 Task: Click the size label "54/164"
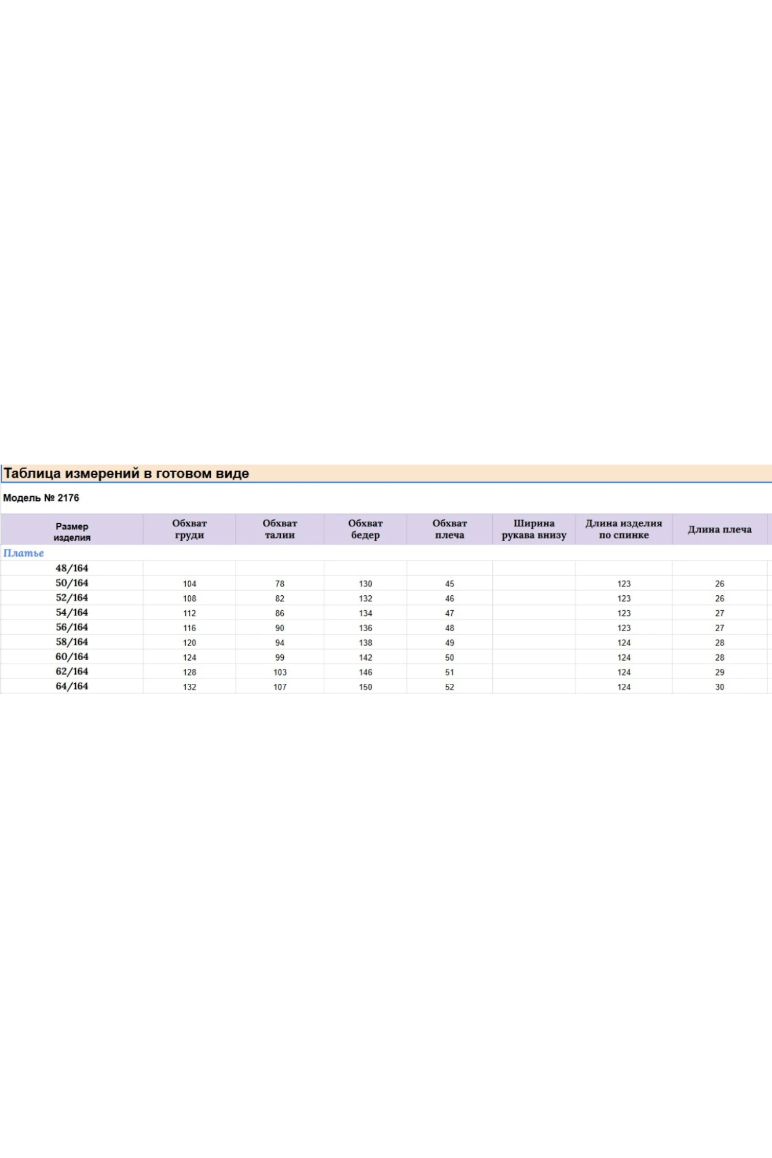click(x=72, y=613)
